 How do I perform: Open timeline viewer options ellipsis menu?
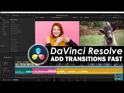point(123,18)
